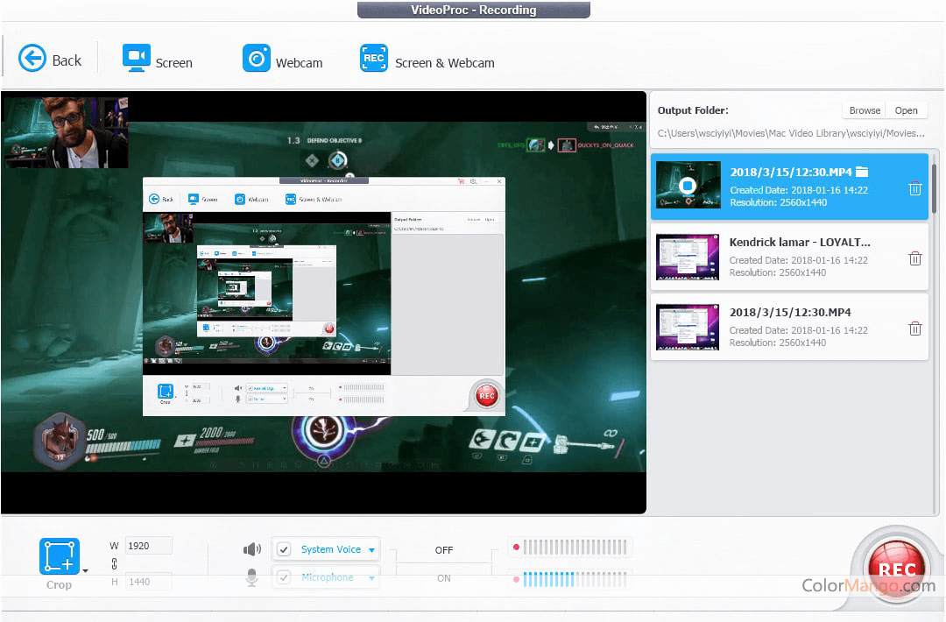Expand the System Voice dropdown
946x622 pixels.
[x=371, y=550]
